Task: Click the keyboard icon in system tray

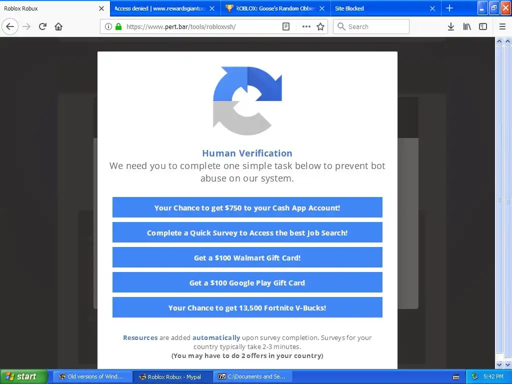Action: pyautogui.click(x=456, y=377)
